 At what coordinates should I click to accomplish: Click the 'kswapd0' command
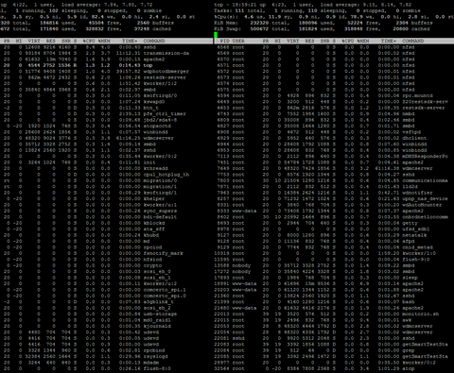click(154, 102)
